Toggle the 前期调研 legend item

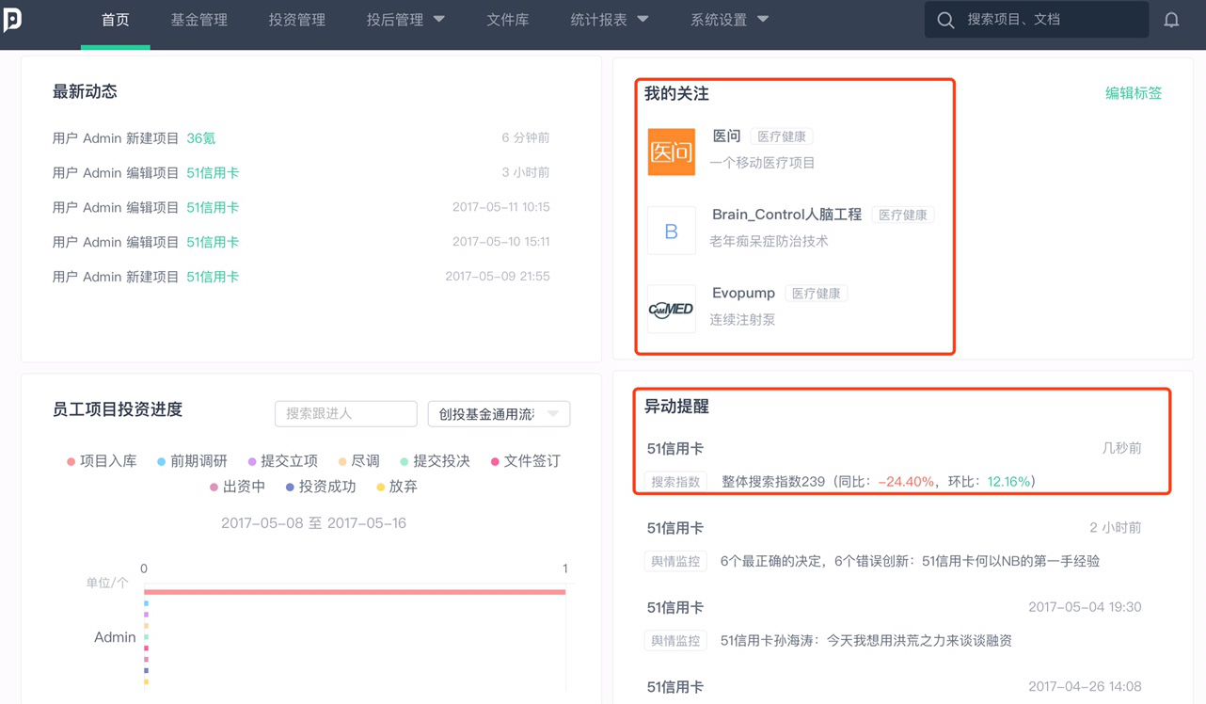tap(192, 461)
